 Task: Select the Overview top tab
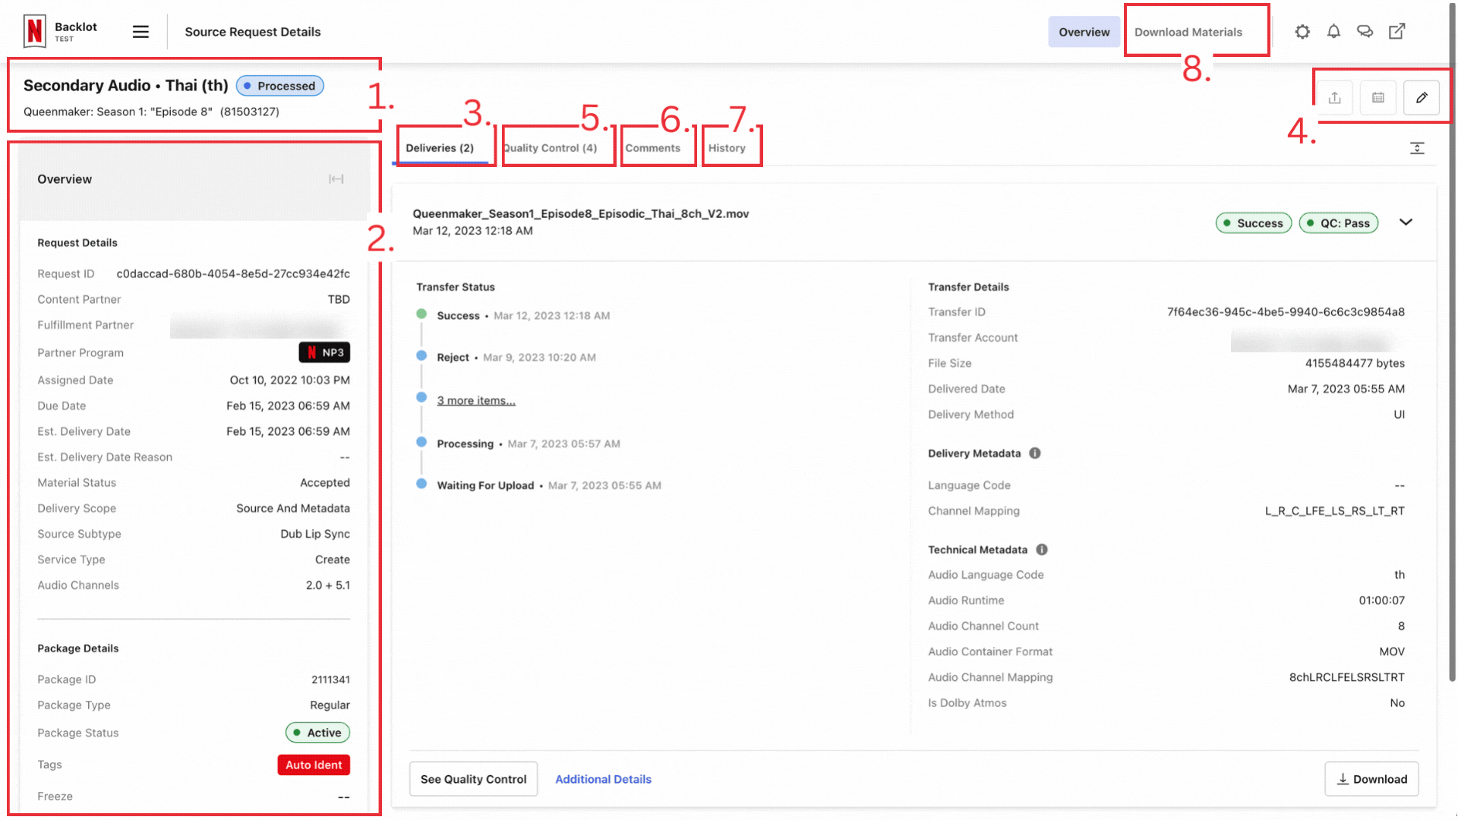coord(1084,32)
